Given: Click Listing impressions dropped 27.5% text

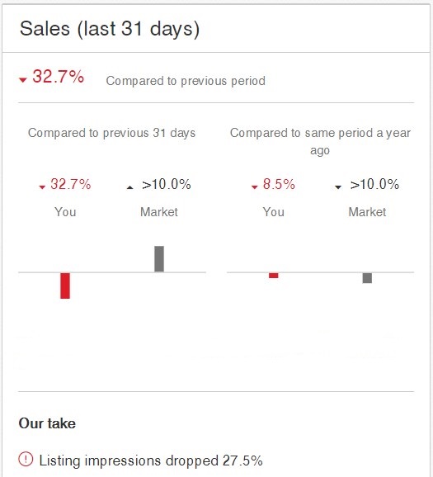Looking at the screenshot, I should coord(151,460).
